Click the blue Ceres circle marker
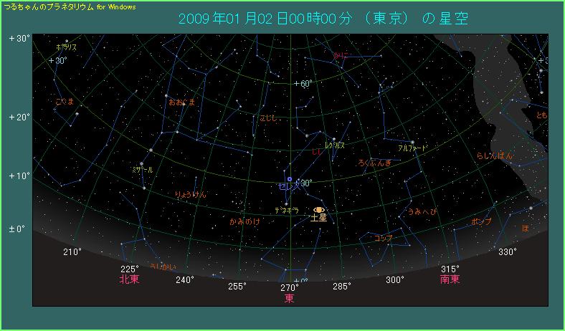 290,179
